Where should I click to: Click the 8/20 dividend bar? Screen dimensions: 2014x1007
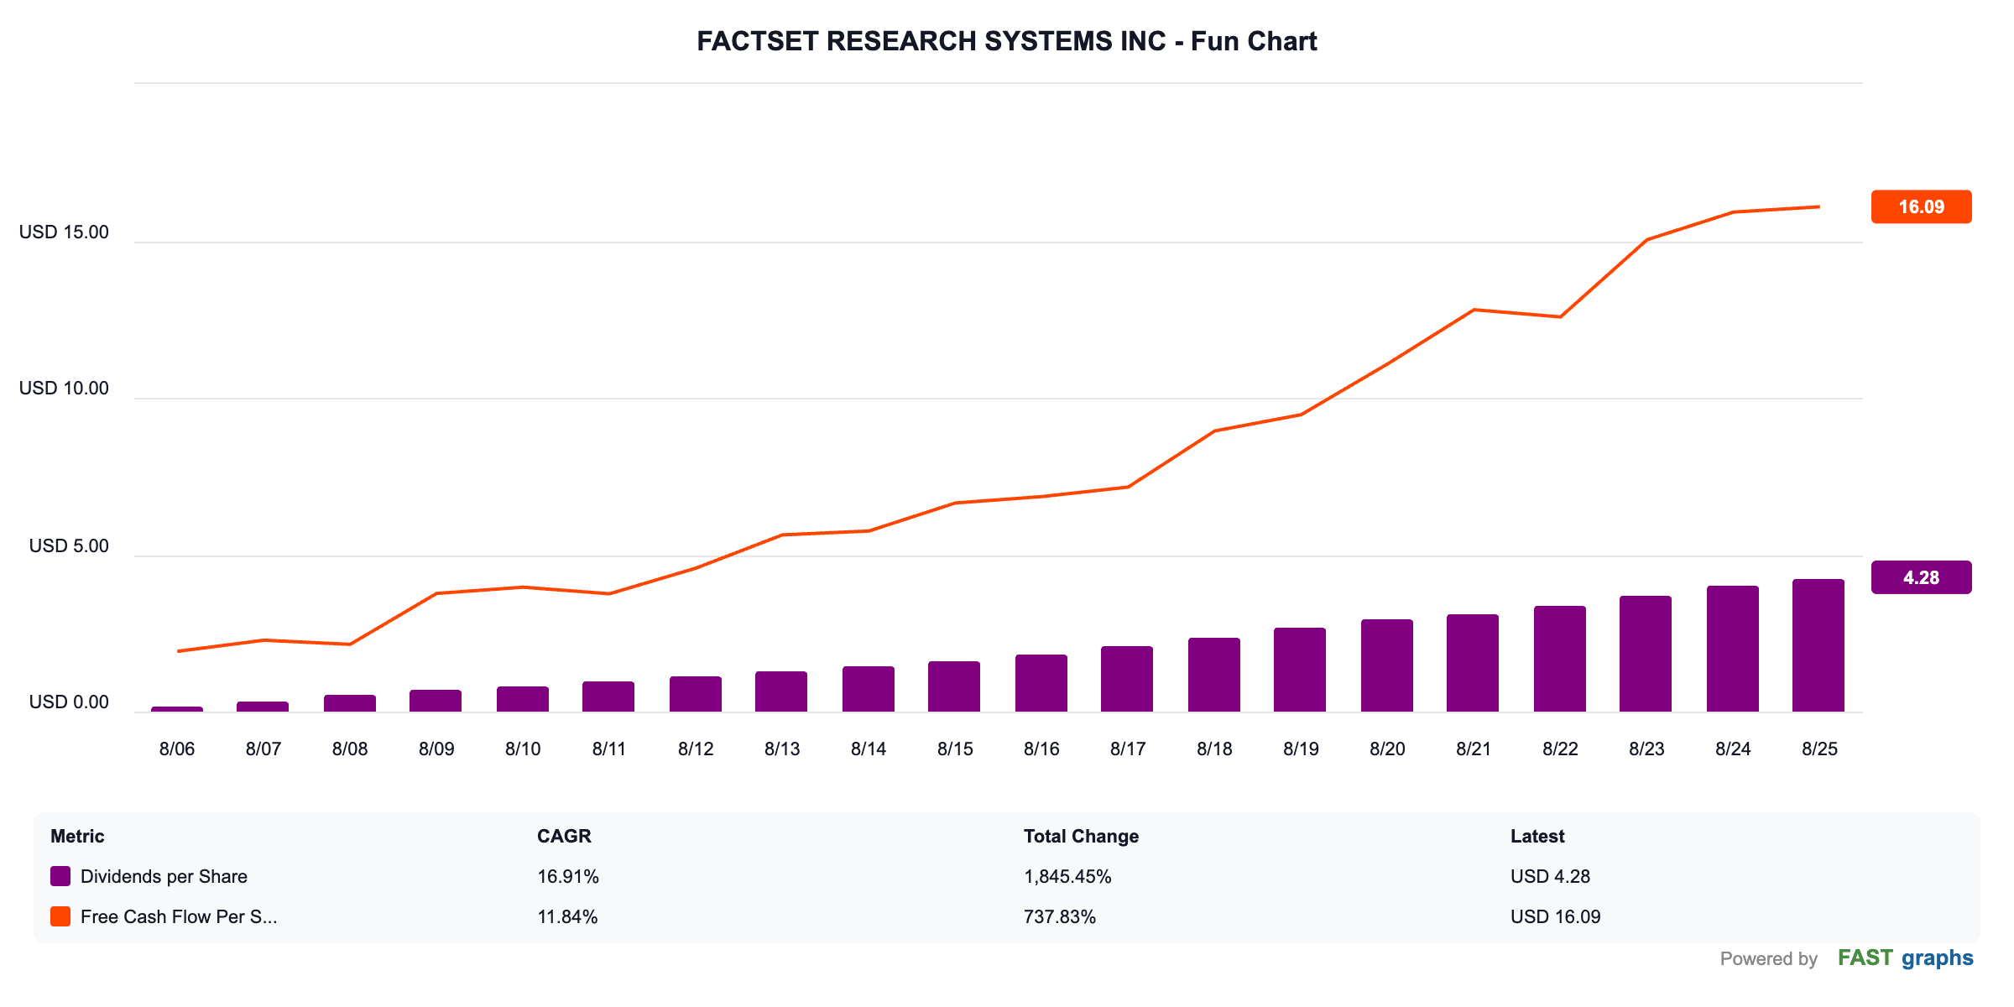coord(1387,665)
